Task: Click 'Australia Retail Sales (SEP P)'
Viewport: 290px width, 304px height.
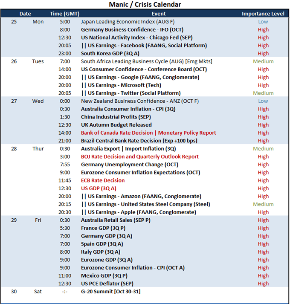Action: point(116,220)
